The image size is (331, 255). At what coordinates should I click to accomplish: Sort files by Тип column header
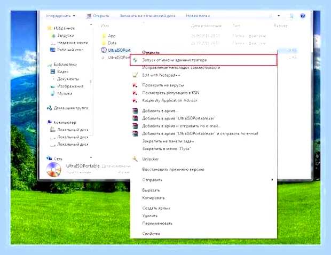tap(237, 26)
